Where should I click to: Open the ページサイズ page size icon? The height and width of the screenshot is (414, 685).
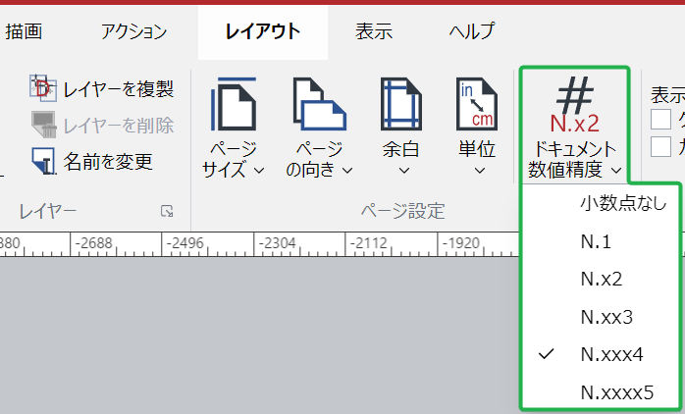click(x=234, y=104)
